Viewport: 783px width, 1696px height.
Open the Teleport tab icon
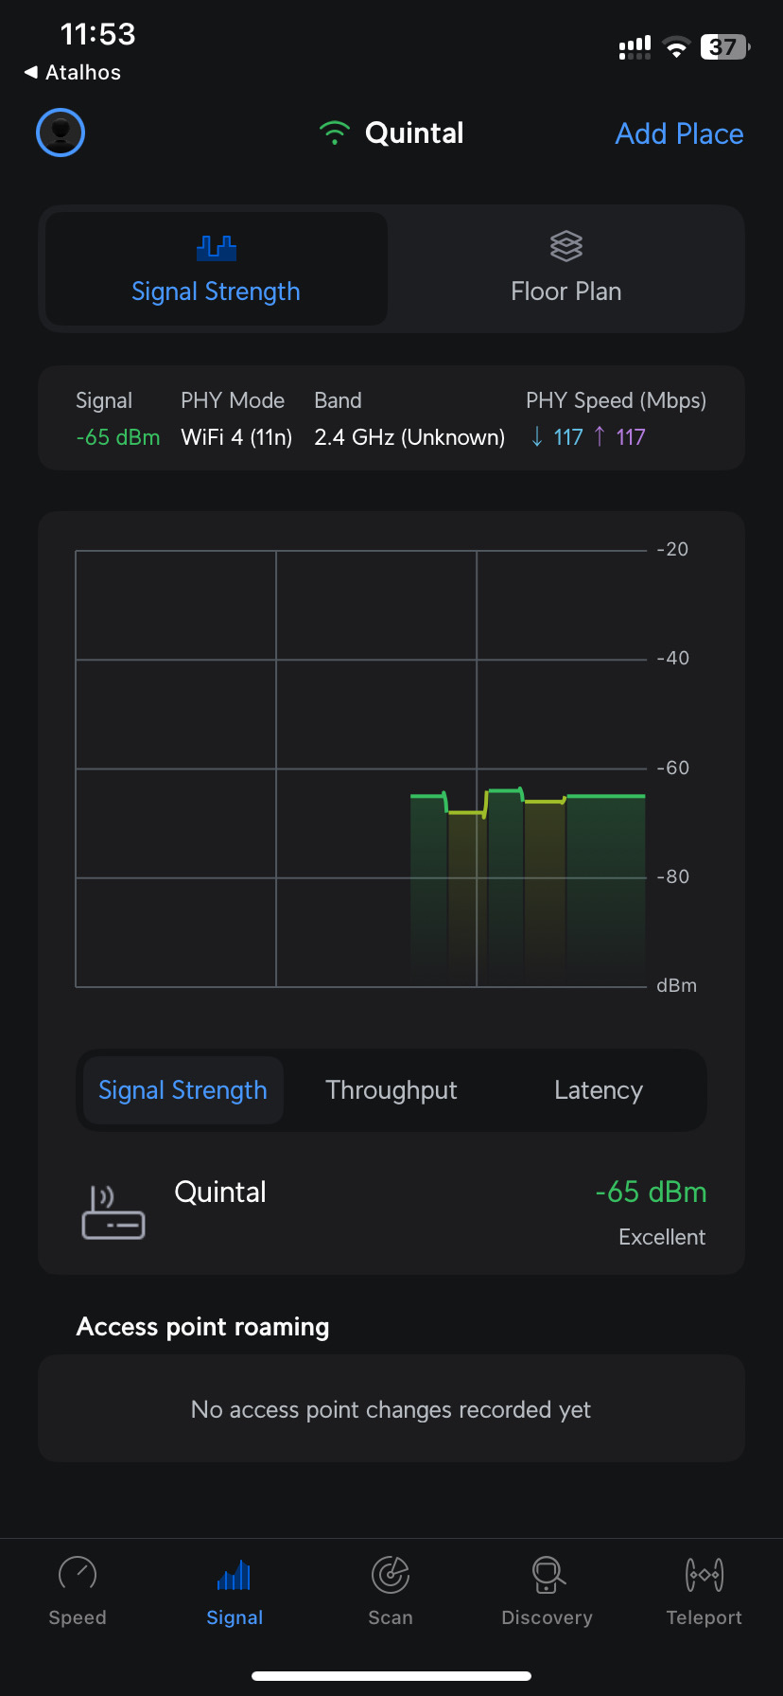pyautogui.click(x=705, y=1575)
